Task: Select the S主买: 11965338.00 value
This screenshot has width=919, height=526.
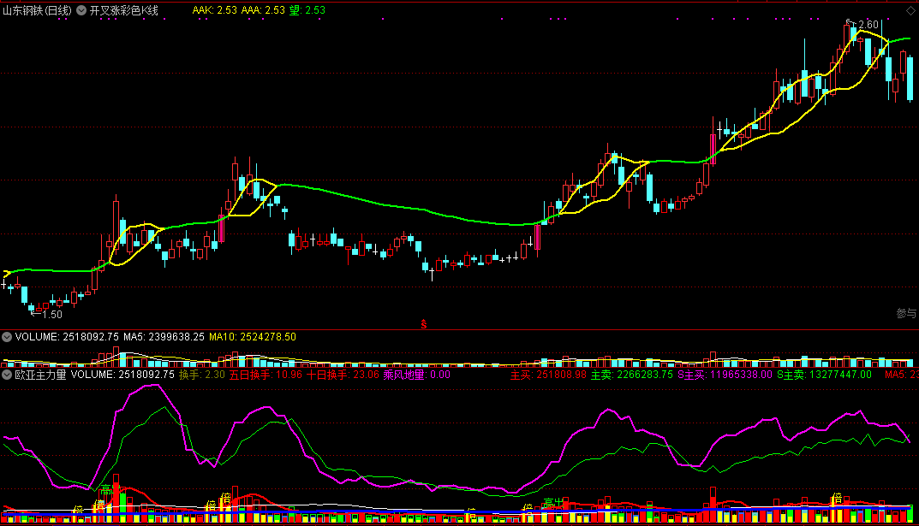Action: click(725, 375)
